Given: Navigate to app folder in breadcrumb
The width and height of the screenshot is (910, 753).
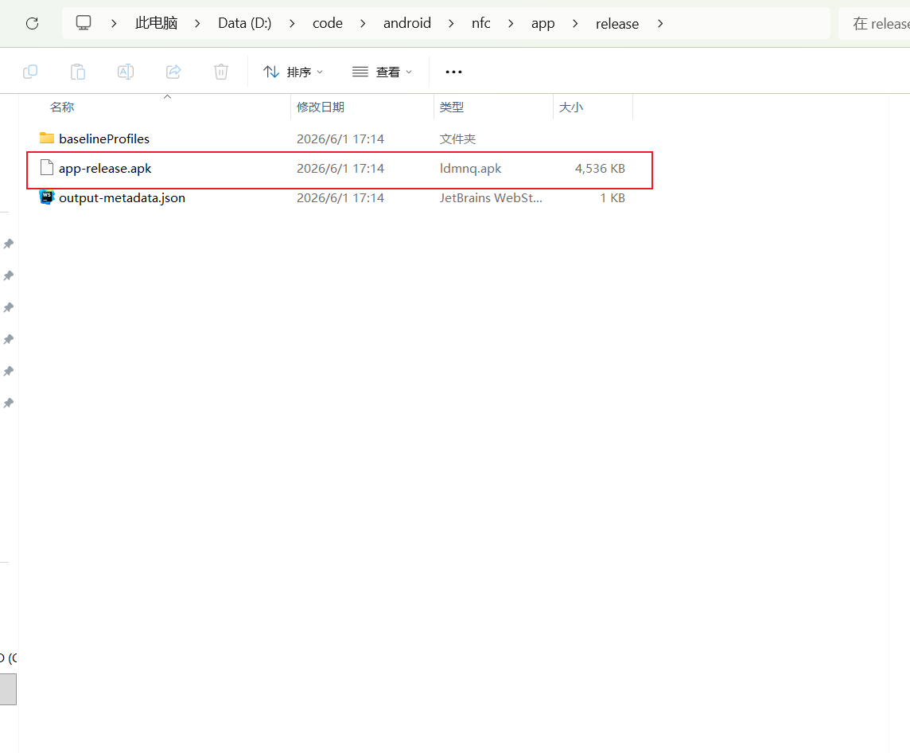Looking at the screenshot, I should pos(542,23).
